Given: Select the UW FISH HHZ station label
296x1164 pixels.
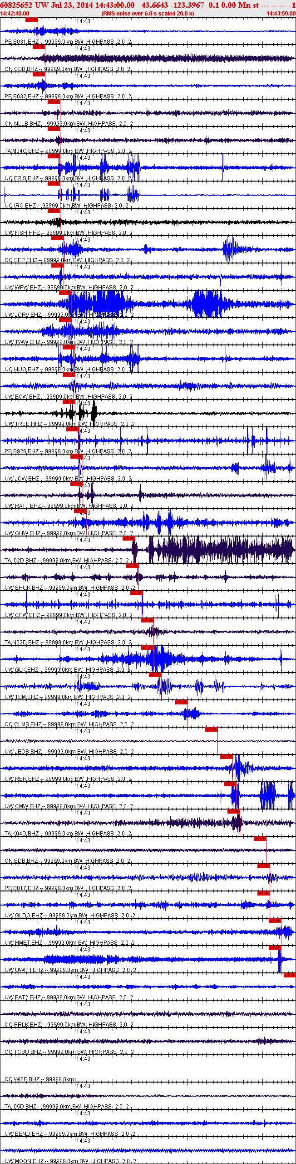Looking at the screenshot, I should coord(69,233).
